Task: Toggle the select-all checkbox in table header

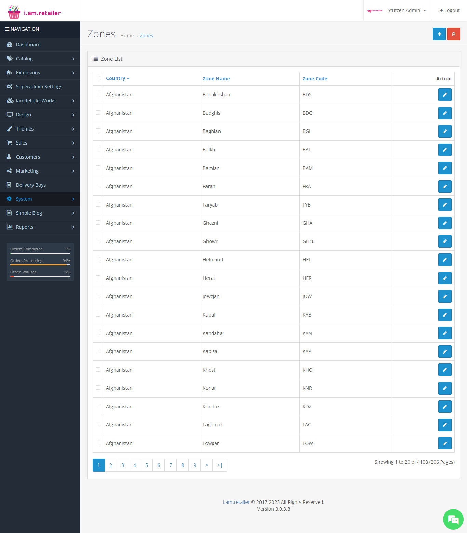Action: (98, 78)
